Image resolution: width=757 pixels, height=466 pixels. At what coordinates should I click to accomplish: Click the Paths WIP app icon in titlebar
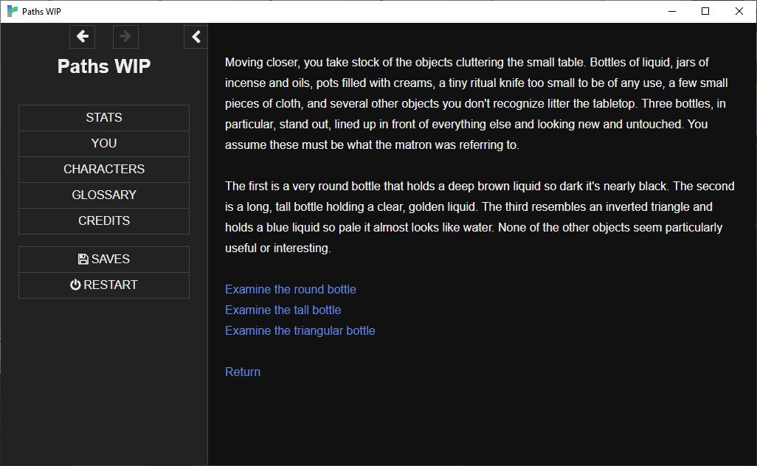click(12, 11)
